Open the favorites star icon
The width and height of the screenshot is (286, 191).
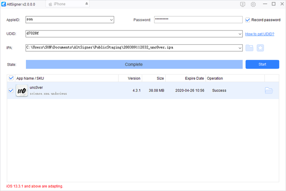coord(260,48)
